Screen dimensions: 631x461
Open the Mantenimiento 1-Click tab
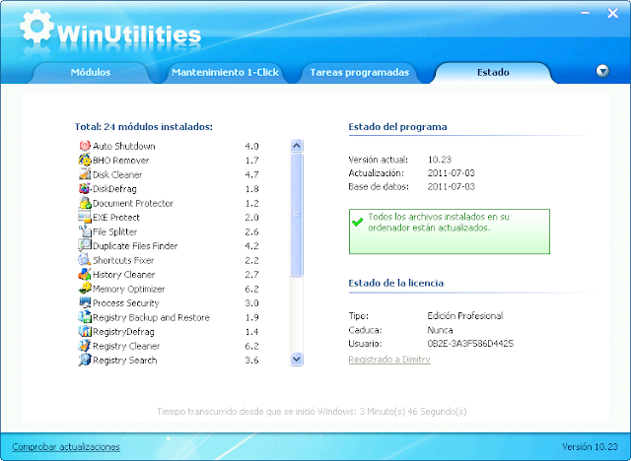point(225,72)
